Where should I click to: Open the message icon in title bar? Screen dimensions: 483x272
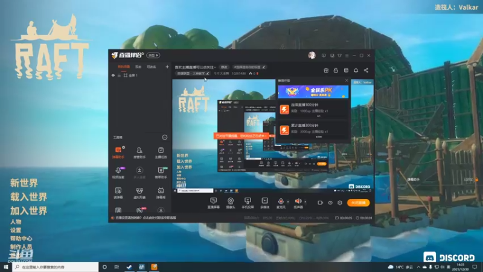click(324, 56)
